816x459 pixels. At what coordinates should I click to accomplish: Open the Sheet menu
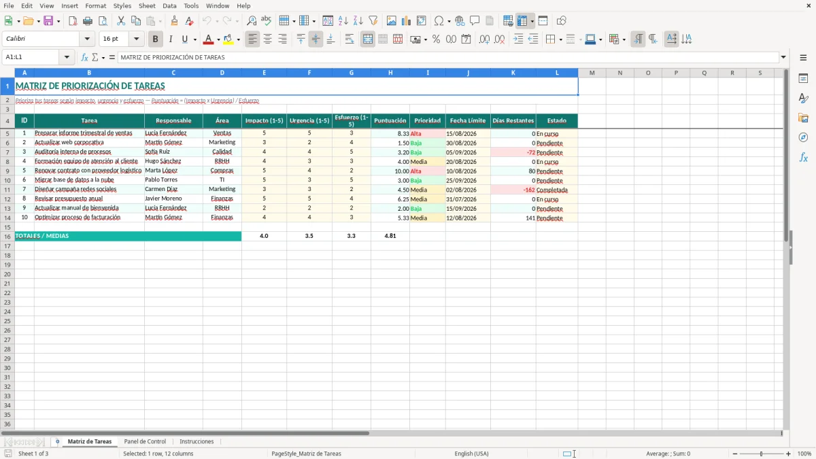point(147,5)
